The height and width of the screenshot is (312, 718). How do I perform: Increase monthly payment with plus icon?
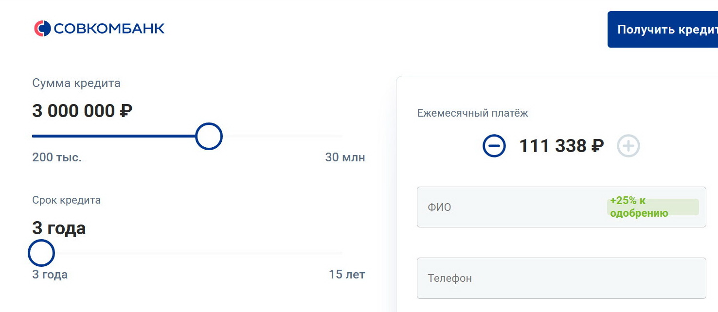coord(628,146)
